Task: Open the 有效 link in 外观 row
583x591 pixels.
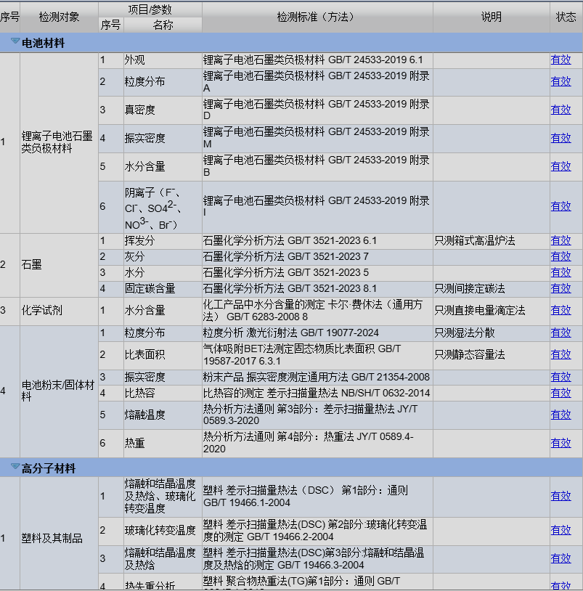Action: click(560, 60)
